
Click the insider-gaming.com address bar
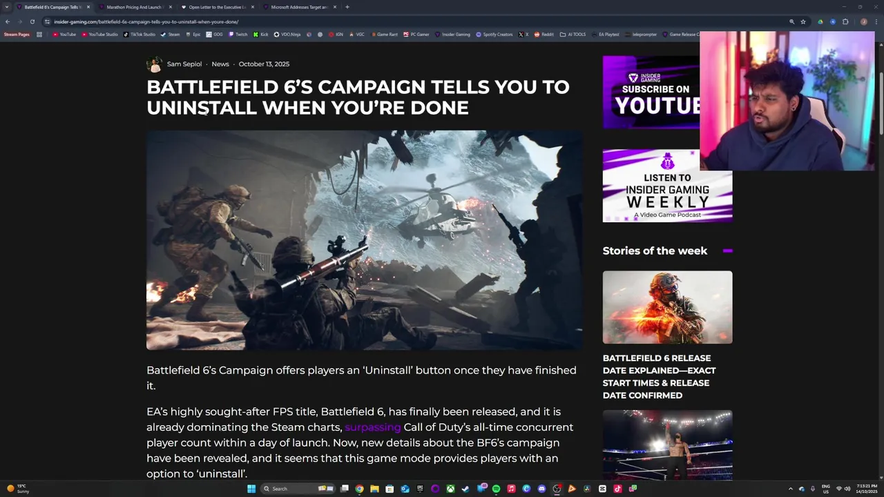coord(414,21)
